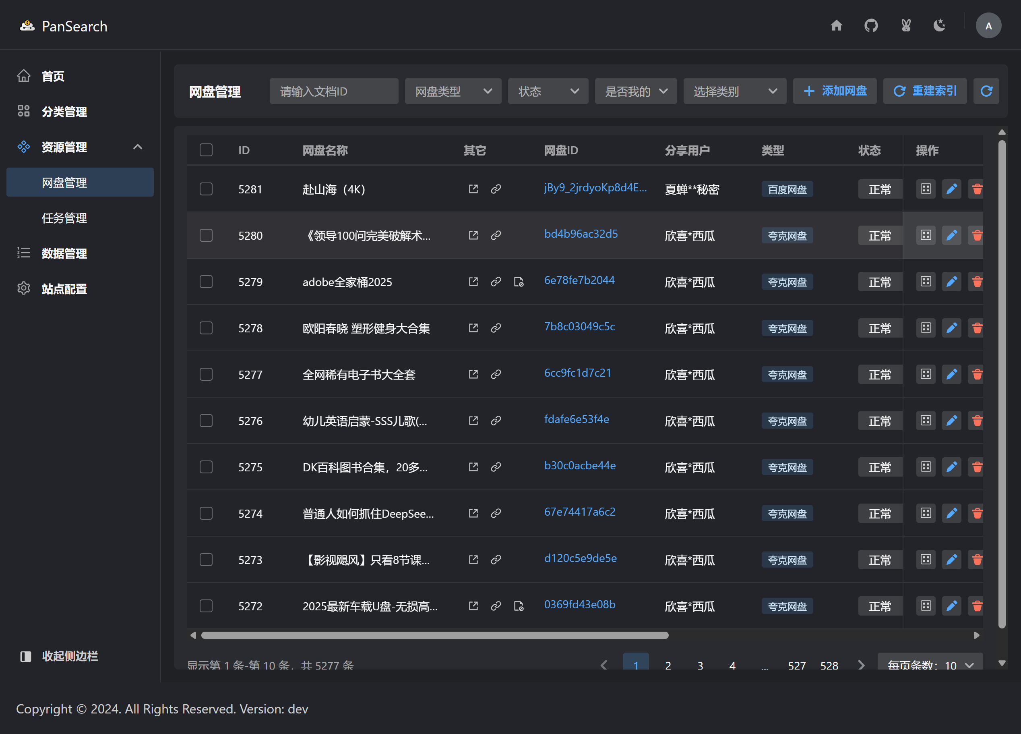Check the select-all header checkbox
Image resolution: width=1021 pixels, height=734 pixels.
click(206, 150)
